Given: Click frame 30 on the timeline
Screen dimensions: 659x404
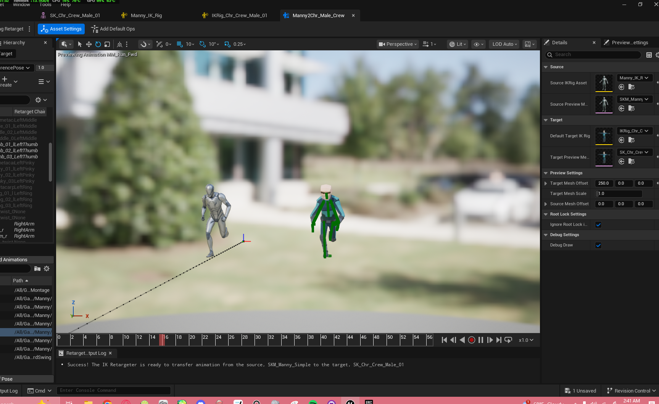Looking at the screenshot, I should (x=258, y=338).
